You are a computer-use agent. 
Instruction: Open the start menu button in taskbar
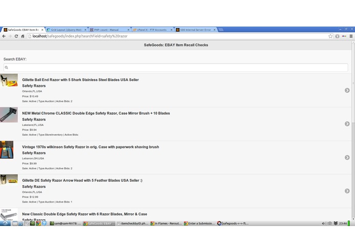(x=5, y=223)
